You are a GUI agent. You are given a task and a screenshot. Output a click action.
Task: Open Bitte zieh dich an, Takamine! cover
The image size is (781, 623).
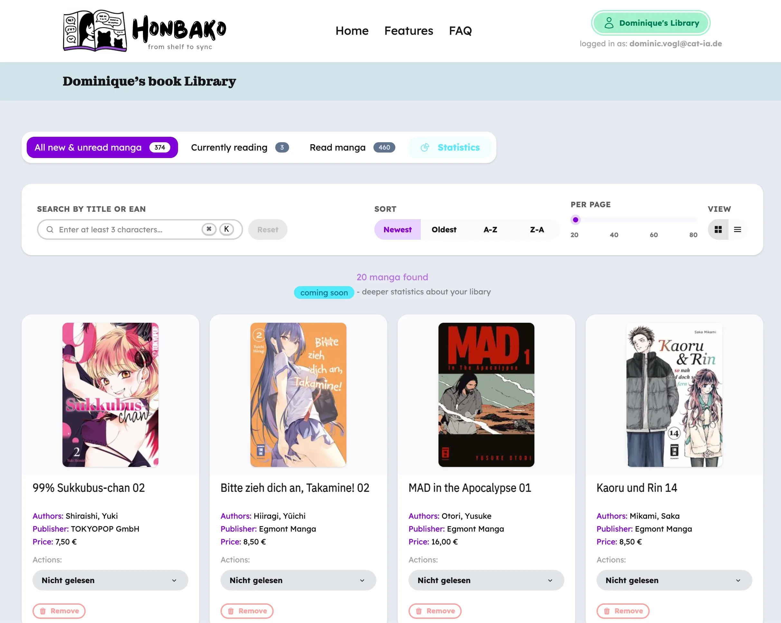point(298,395)
